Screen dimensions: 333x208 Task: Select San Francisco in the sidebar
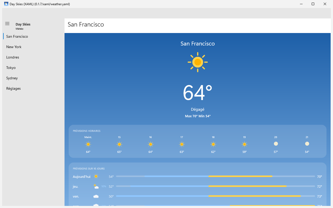(x=33, y=36)
